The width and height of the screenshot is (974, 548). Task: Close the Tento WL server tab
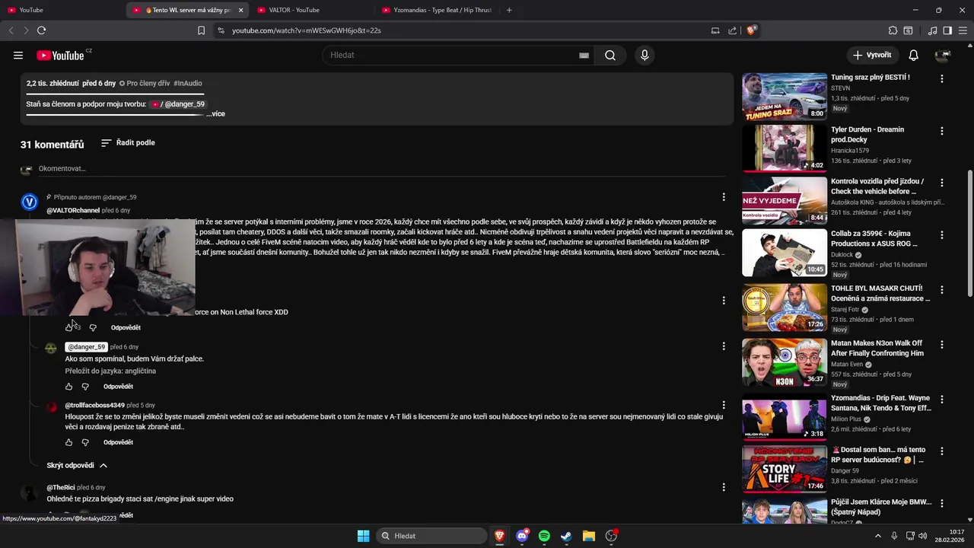point(241,10)
